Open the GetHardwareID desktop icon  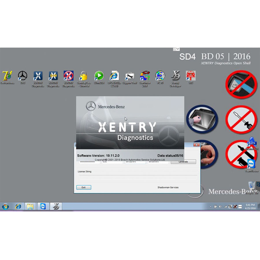7,77
